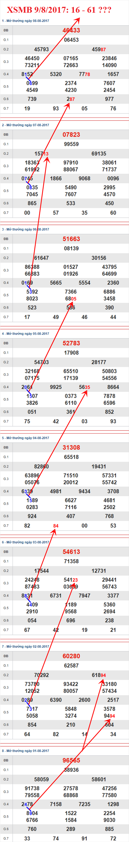The image size is (129, 842).
Task: Select header '5 - Mở thưởng ngày 04-08-2017'
Action: tap(26, 438)
